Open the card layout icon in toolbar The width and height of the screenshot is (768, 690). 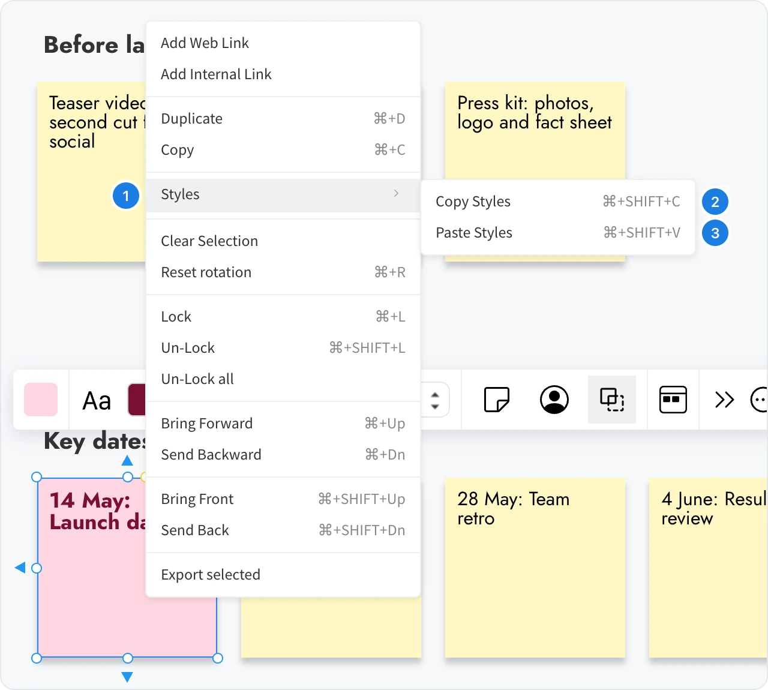pyautogui.click(x=673, y=400)
